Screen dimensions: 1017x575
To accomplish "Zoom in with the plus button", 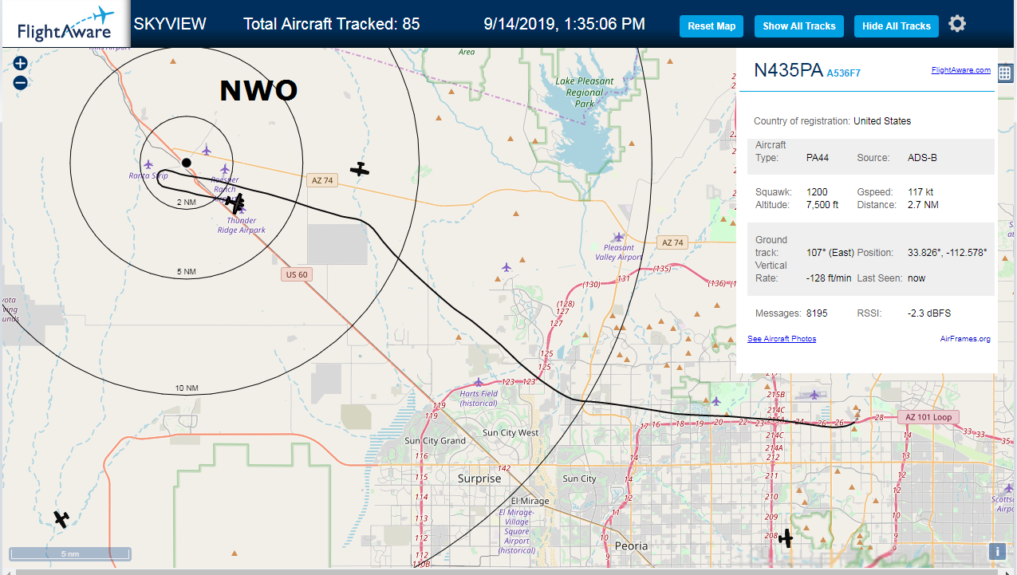I will pos(21,63).
